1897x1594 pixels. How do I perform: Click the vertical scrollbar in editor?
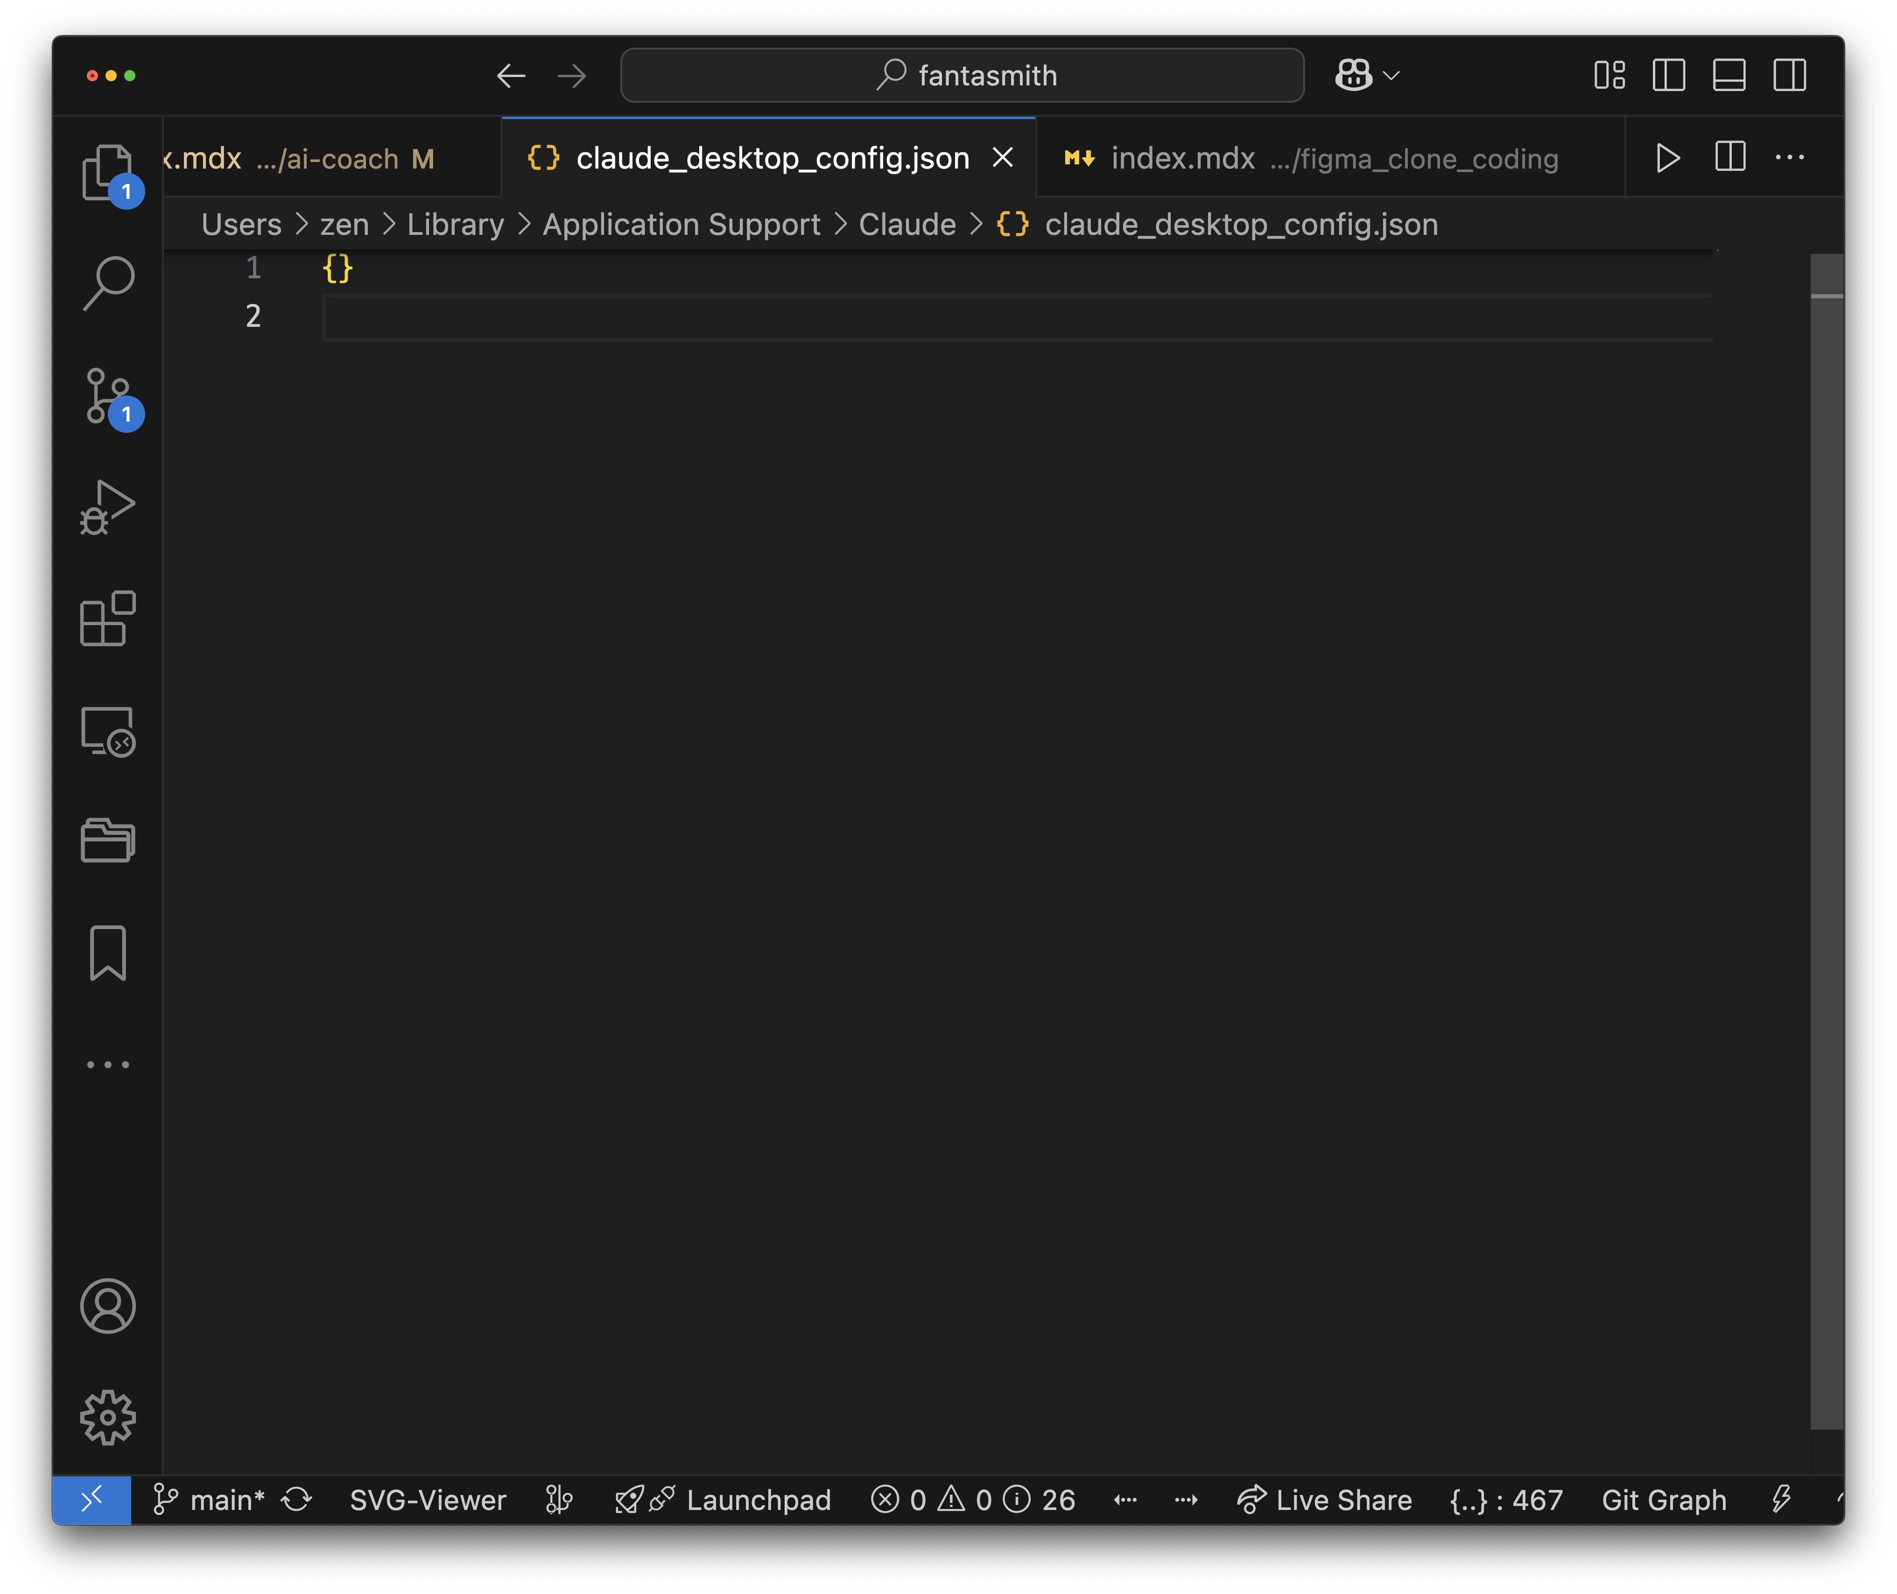click(x=1827, y=842)
